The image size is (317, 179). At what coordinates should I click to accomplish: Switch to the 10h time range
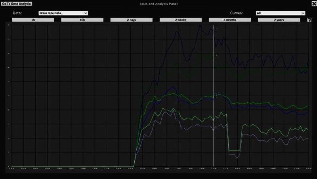[82, 19]
